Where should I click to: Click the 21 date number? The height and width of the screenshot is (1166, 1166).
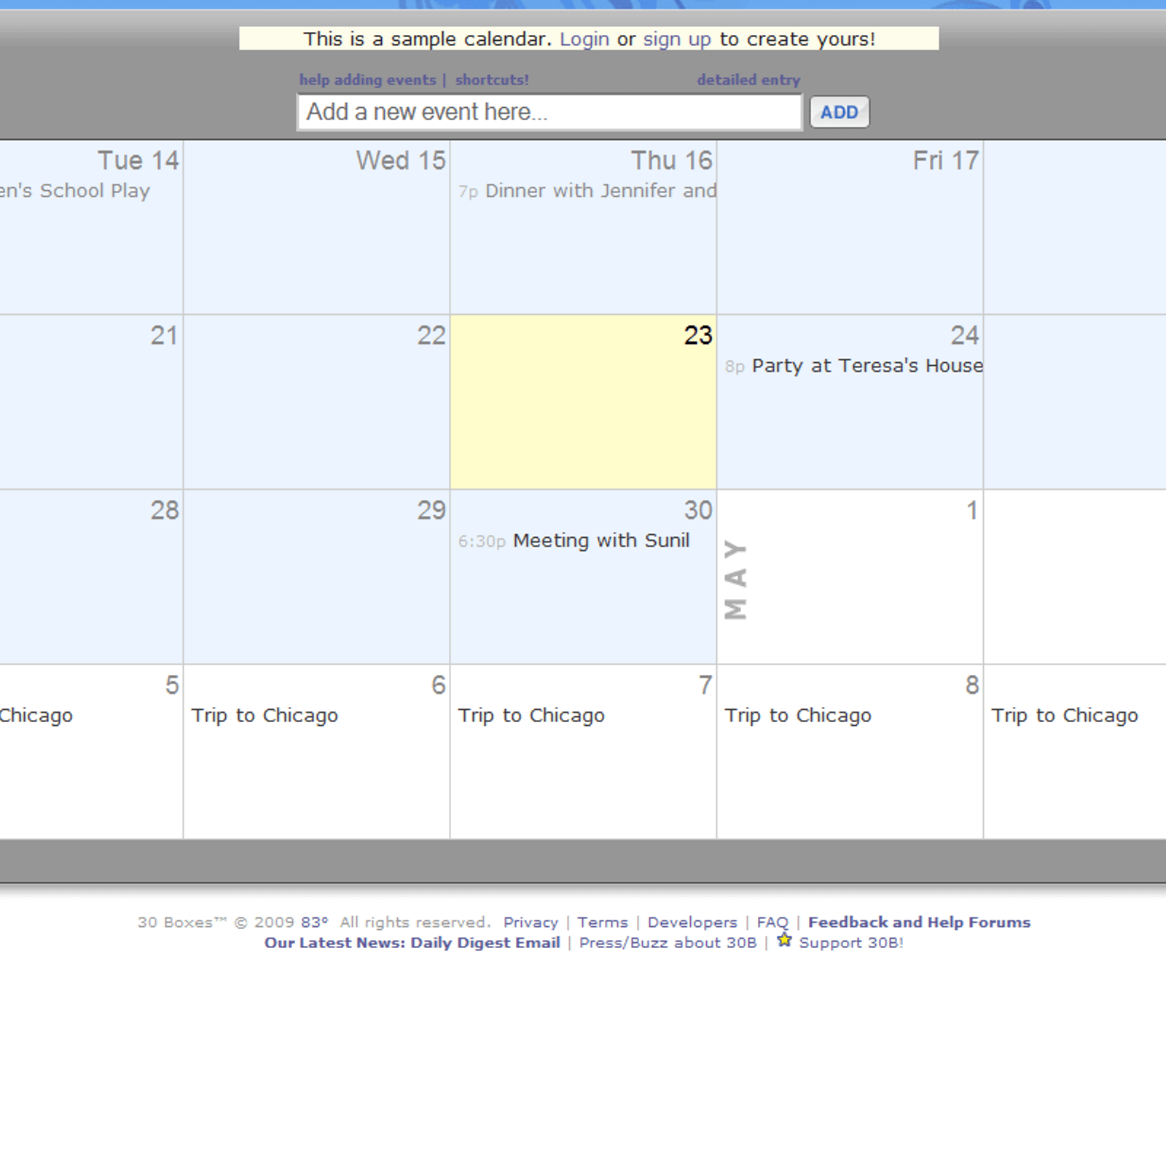click(x=165, y=335)
